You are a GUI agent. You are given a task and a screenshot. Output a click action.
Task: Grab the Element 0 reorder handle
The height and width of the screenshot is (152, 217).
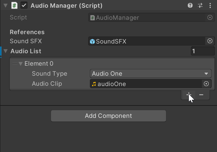(15, 64)
